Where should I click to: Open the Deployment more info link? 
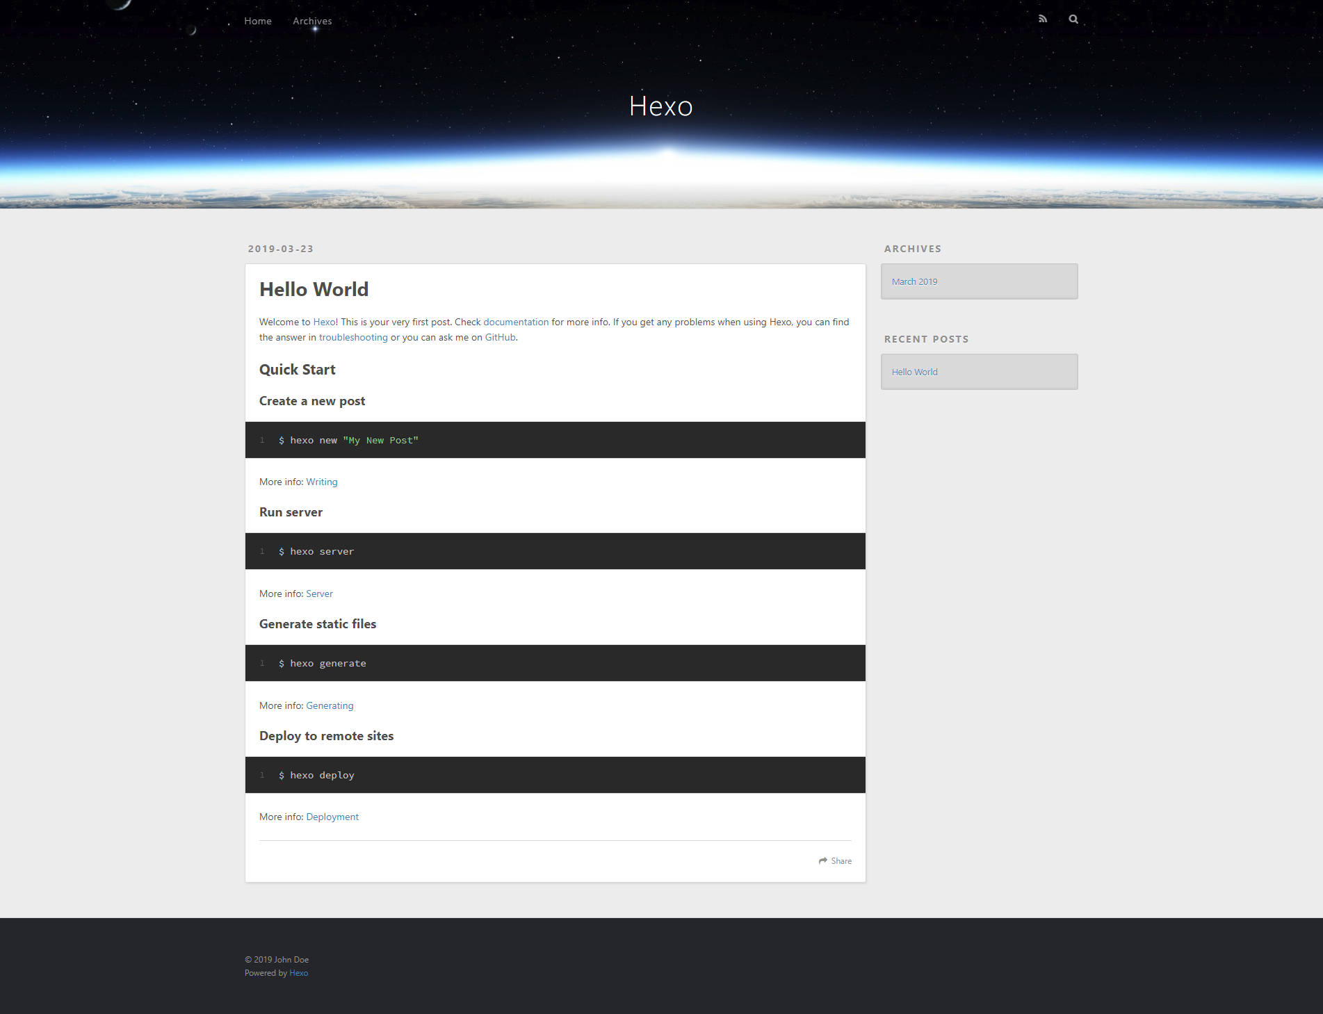tap(332, 817)
